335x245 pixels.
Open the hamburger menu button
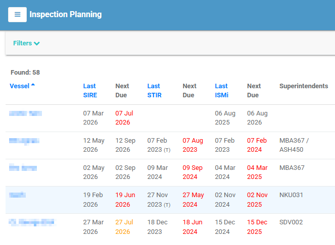tap(17, 15)
